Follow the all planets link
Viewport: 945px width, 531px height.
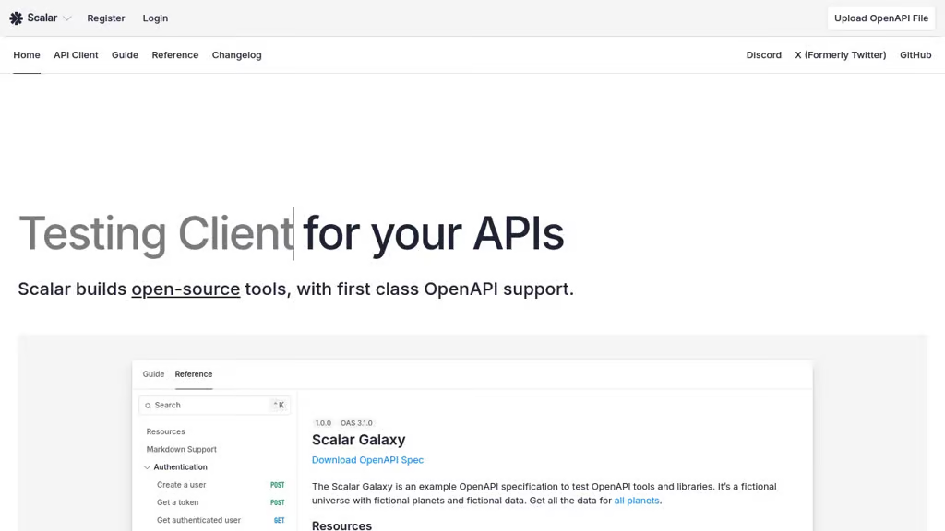637,501
